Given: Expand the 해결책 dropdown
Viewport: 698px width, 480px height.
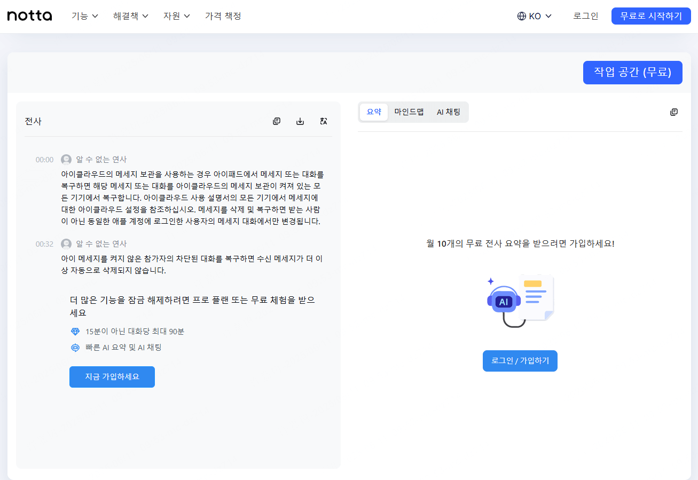Looking at the screenshot, I should [x=127, y=16].
